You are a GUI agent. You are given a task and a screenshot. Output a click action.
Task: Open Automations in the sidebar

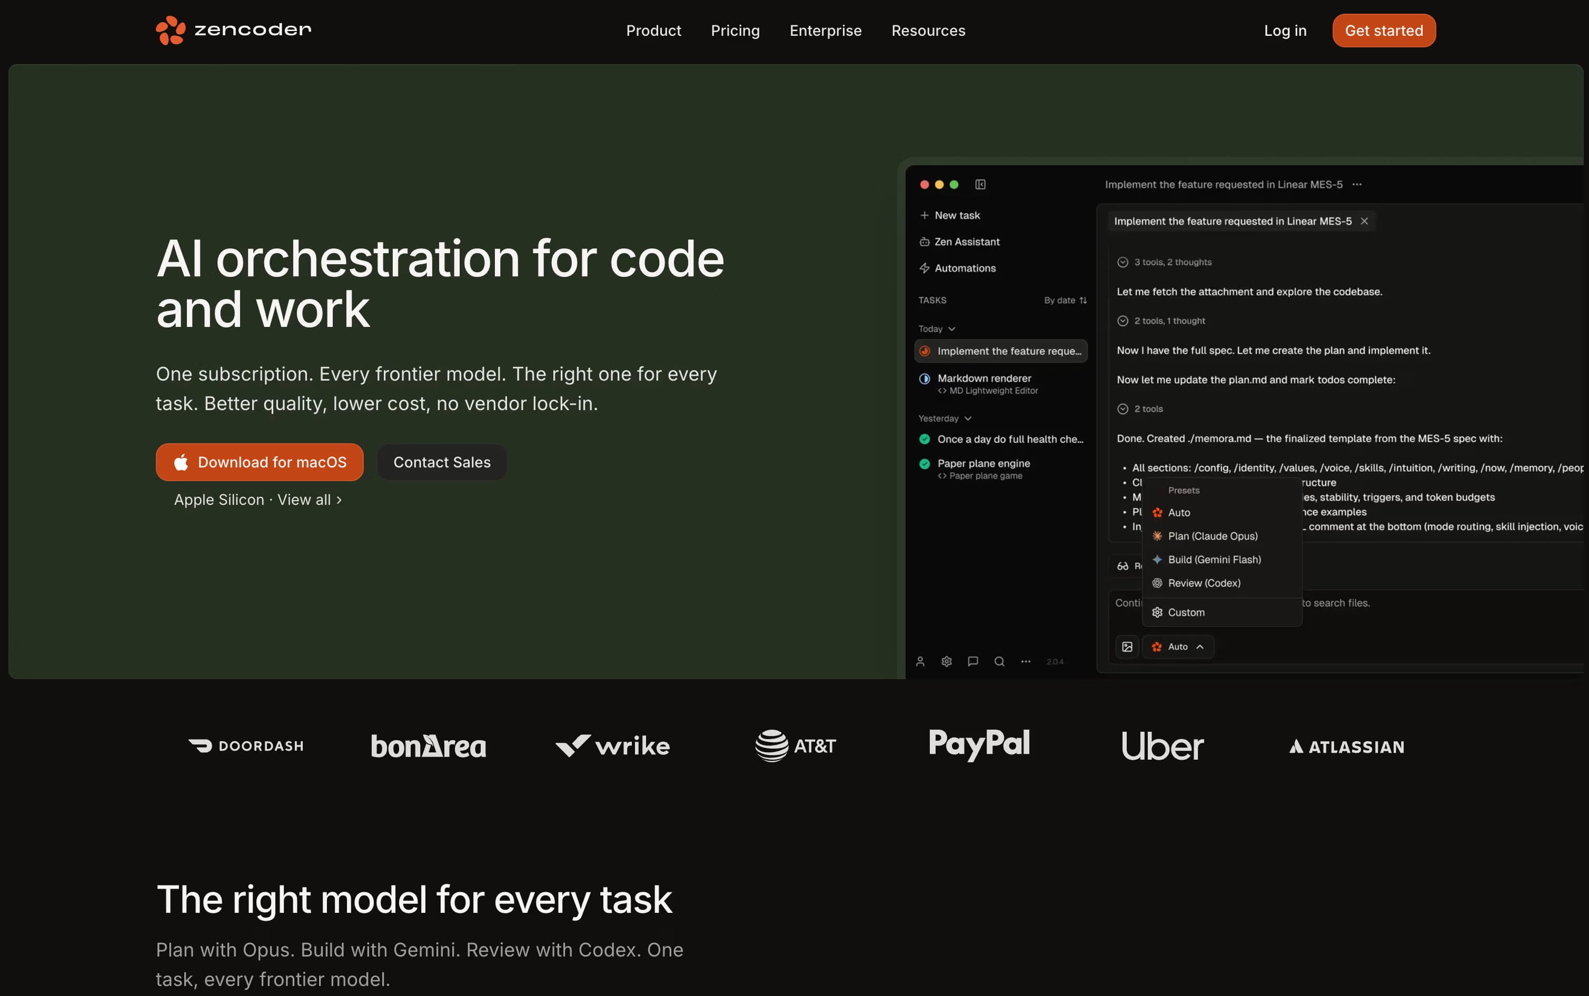click(x=958, y=268)
